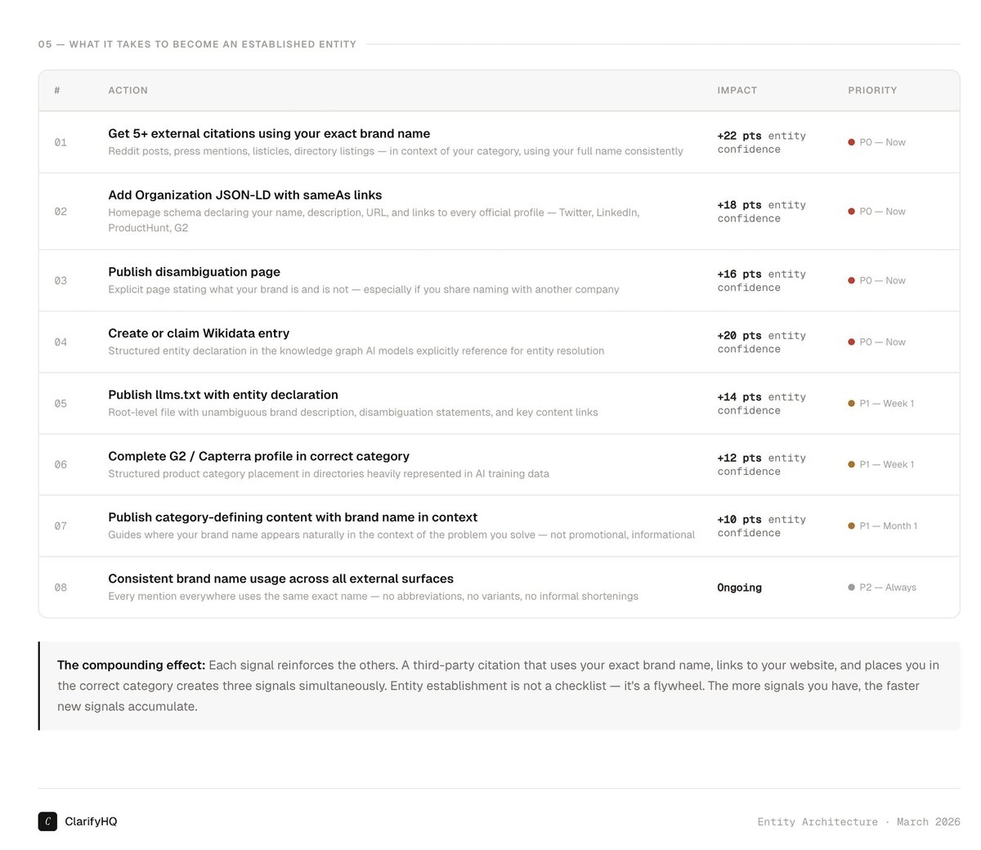
Task: Click the 'P2 — Always' priority label
Action: click(x=888, y=587)
